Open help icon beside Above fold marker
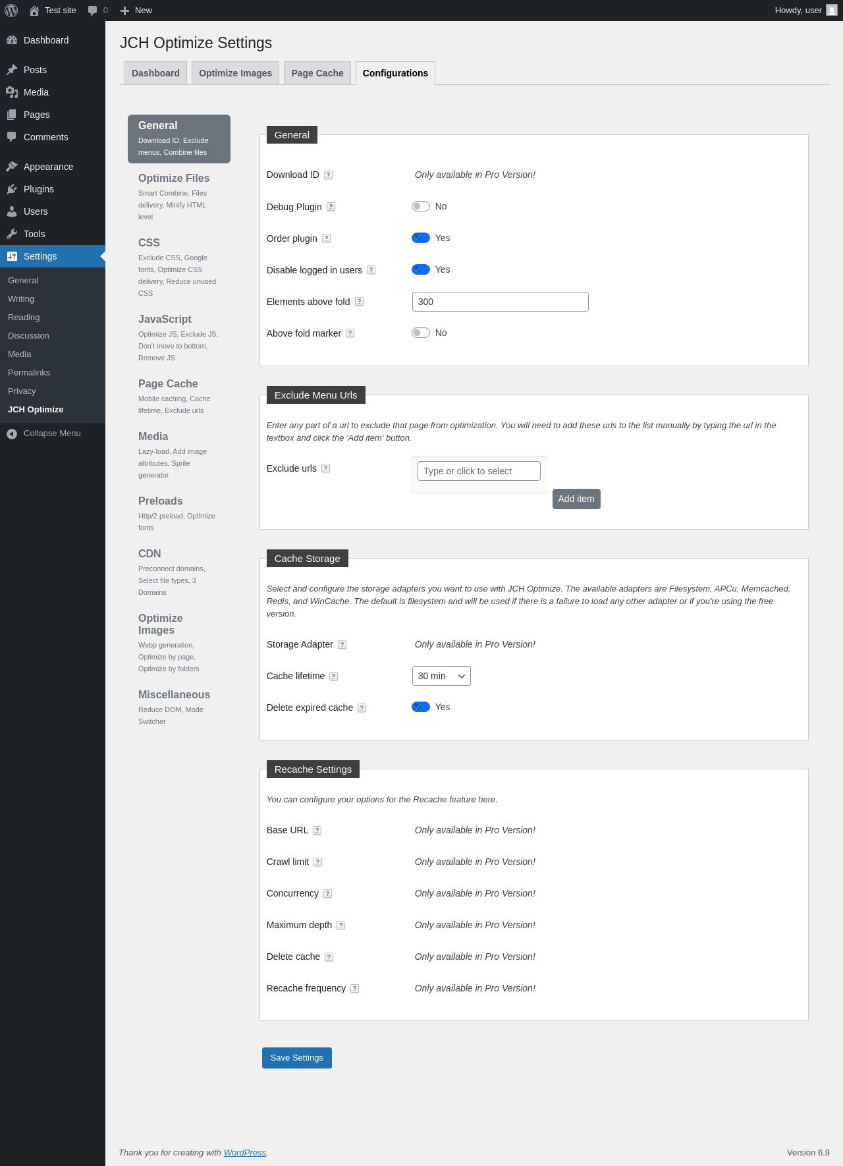843x1166 pixels. click(x=350, y=333)
